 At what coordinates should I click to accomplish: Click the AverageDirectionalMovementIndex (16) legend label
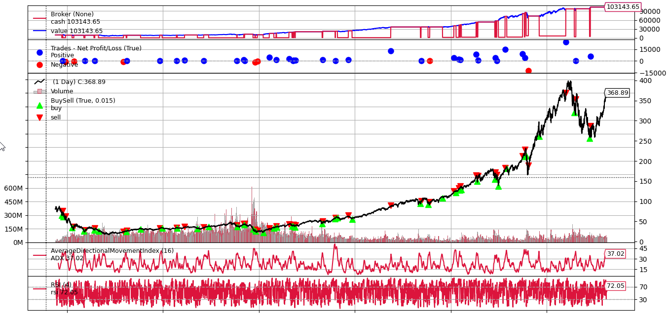click(x=112, y=251)
